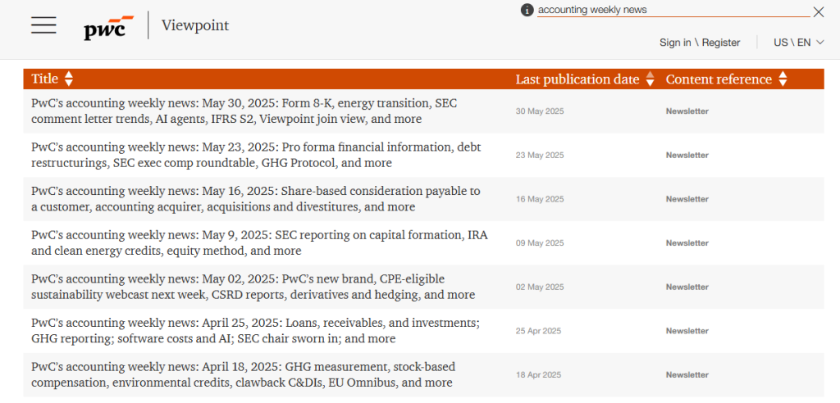Viewport: 840px width, 403px height.
Task: Open the hamburger navigation menu
Action: pos(43,25)
